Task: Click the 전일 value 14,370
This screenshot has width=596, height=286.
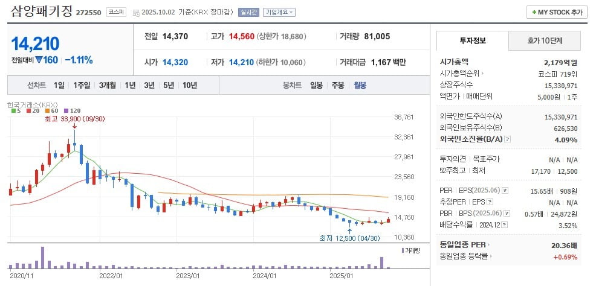Action: click(x=175, y=37)
